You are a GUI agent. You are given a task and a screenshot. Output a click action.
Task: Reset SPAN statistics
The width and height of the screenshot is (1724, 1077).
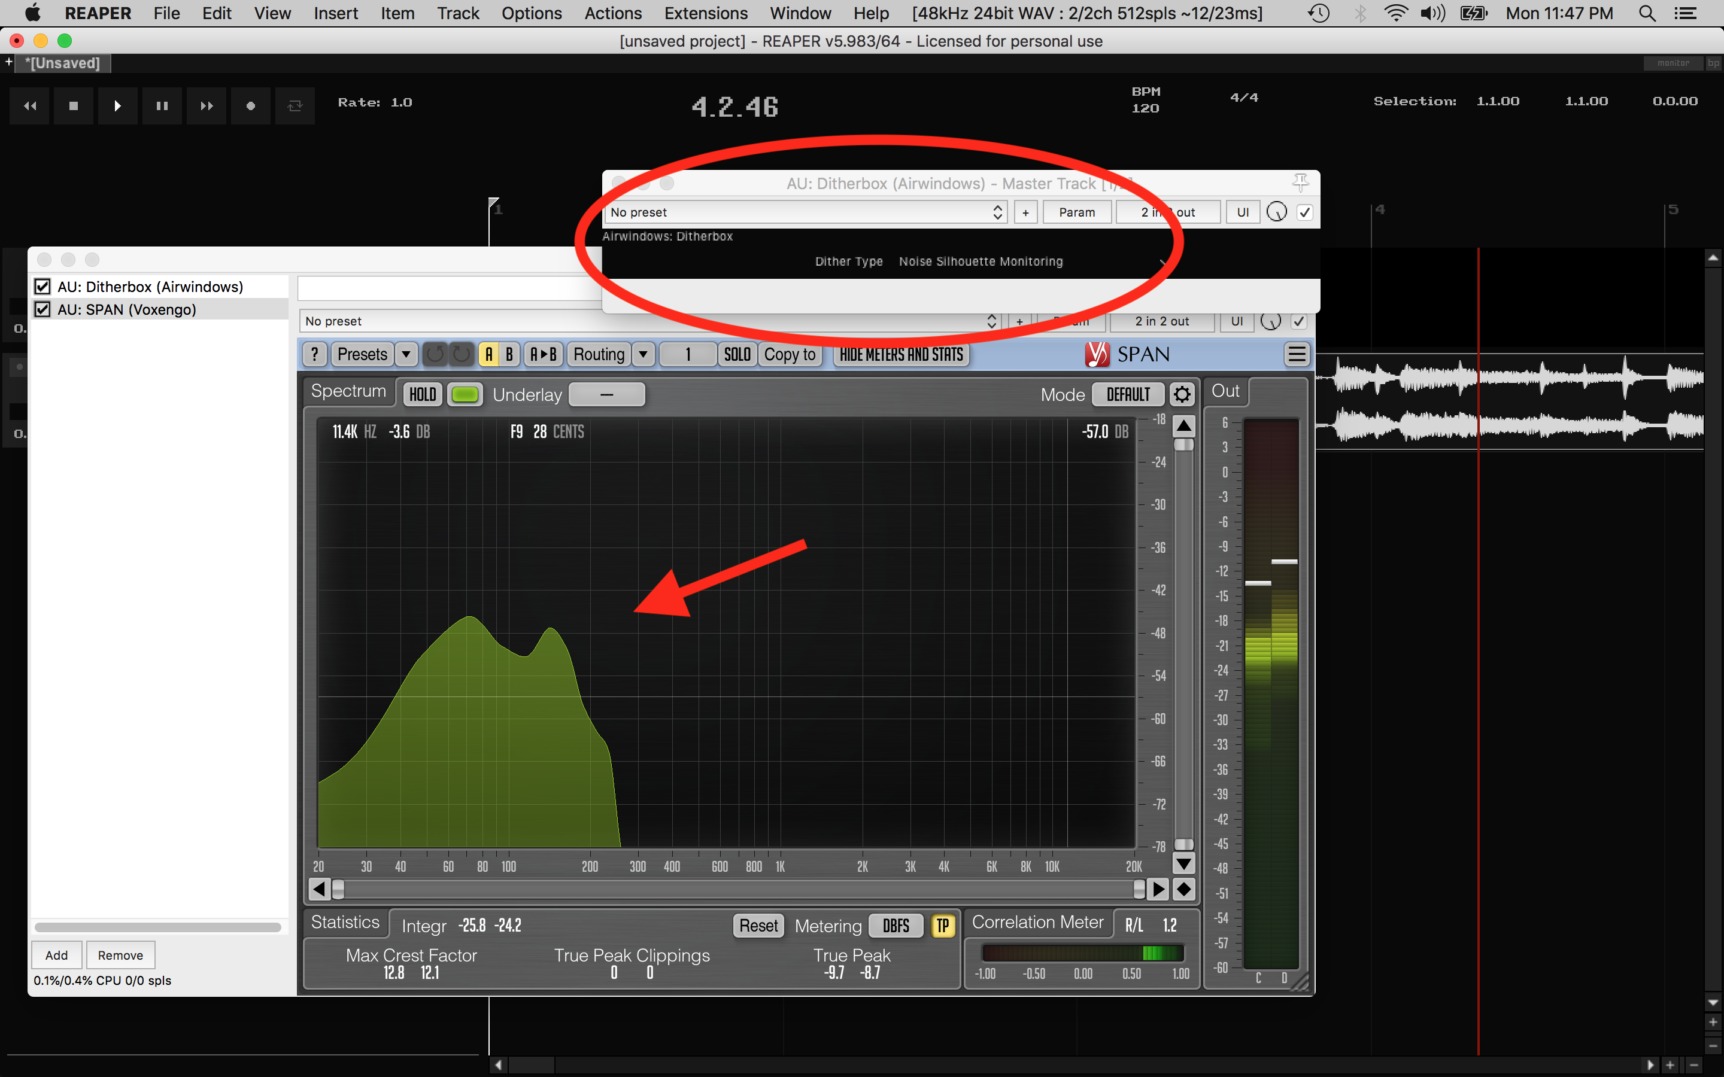758,925
